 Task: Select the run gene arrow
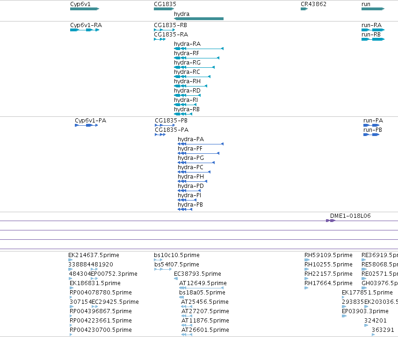[x=373, y=9]
